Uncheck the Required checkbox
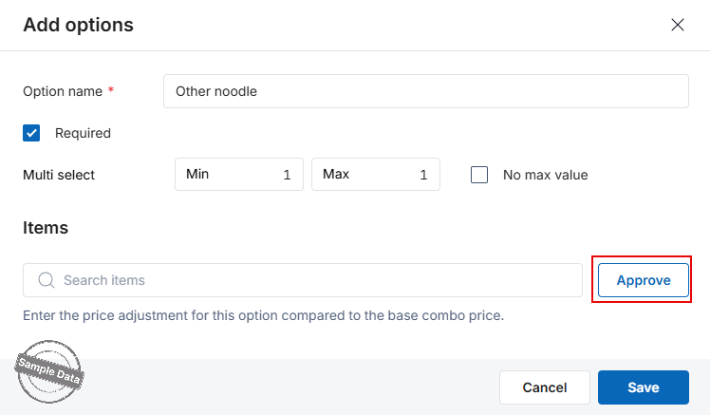This screenshot has height=415, width=710. pos(31,133)
